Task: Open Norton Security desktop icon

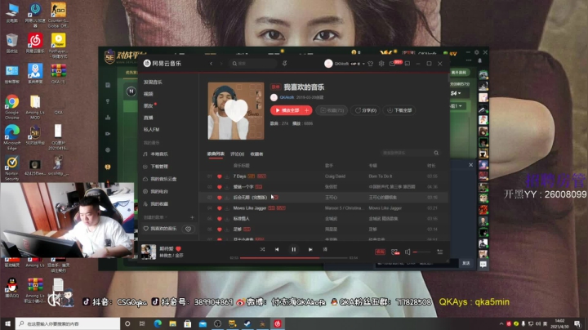Action: click(12, 168)
